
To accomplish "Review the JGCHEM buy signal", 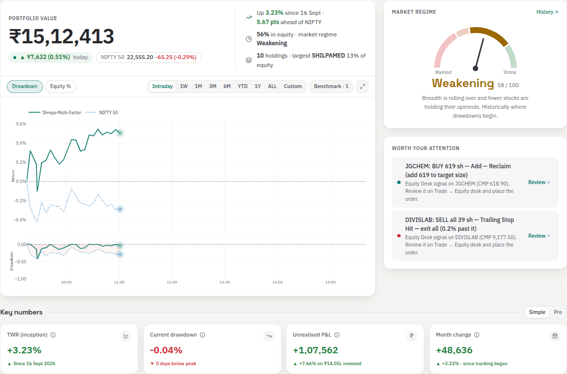I will click(539, 182).
